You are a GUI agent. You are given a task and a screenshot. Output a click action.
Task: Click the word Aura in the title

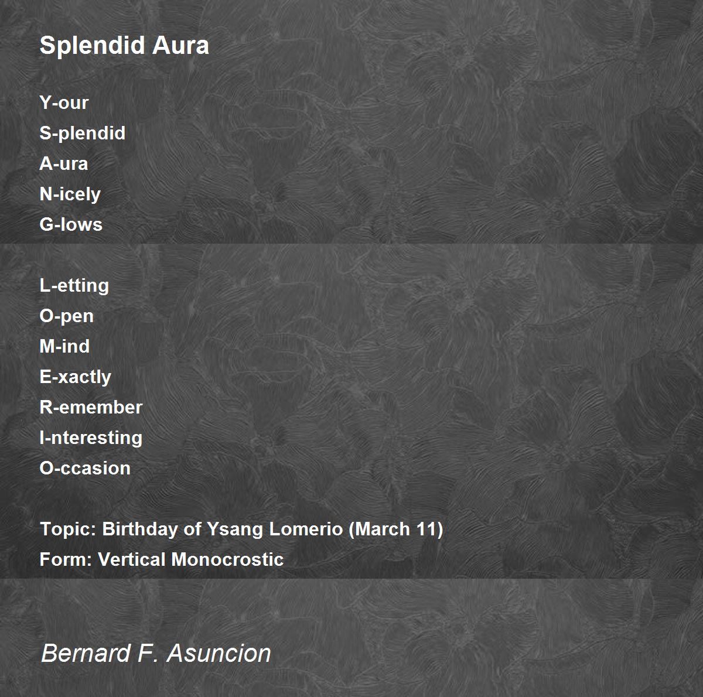(x=181, y=46)
